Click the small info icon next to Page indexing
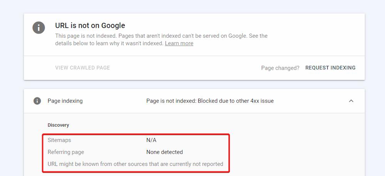Screen dimensions: 385x176 click(x=37, y=101)
